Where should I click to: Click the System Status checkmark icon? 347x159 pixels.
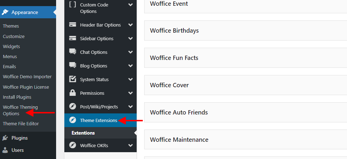[x=73, y=79]
